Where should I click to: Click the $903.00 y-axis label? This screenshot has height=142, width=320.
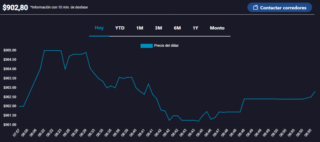[x=10, y=88]
